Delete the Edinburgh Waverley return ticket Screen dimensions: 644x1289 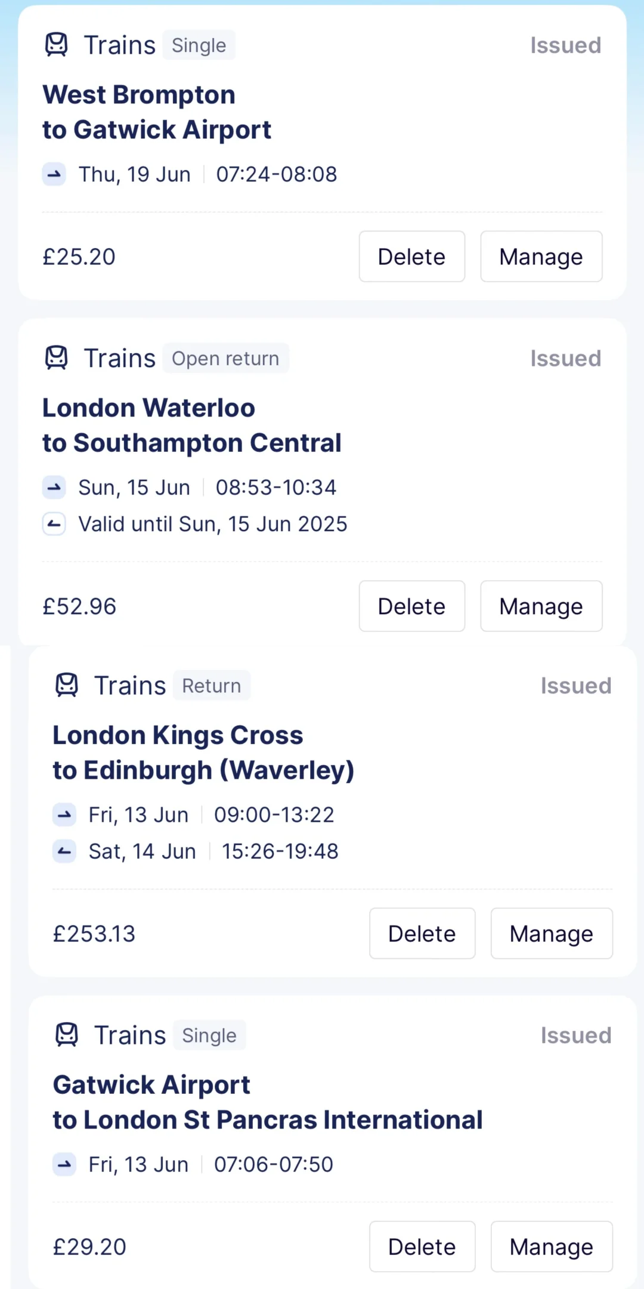(422, 933)
